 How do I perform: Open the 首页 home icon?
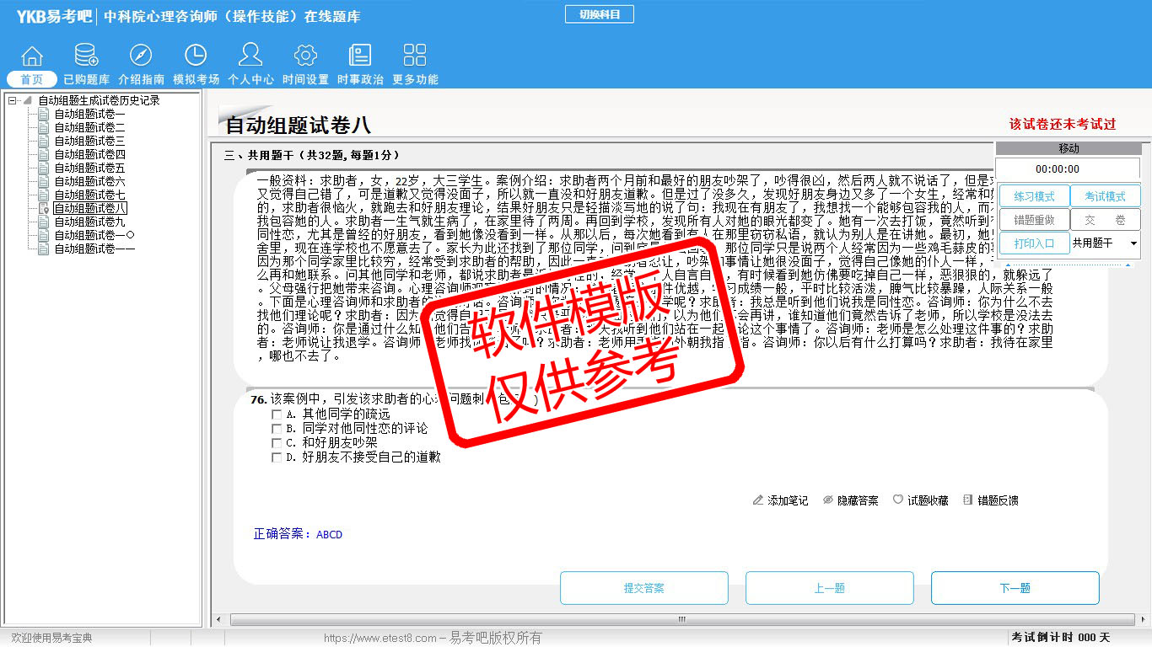(32, 56)
